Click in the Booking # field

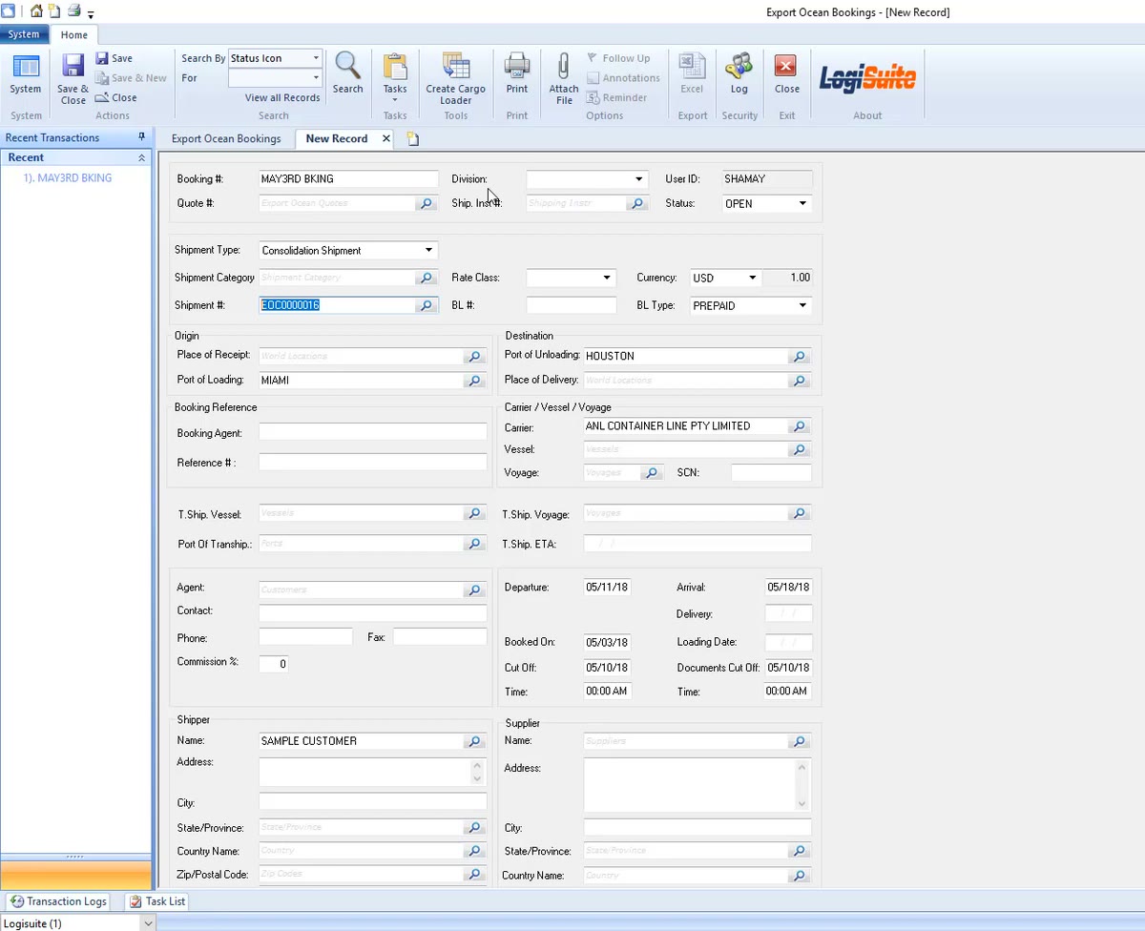coord(348,179)
